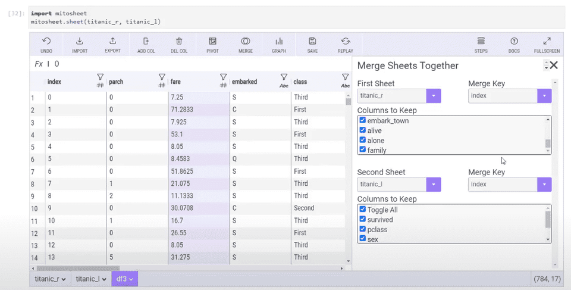The height and width of the screenshot is (290, 571).
Task: Open filter for fare column
Action: point(223,77)
